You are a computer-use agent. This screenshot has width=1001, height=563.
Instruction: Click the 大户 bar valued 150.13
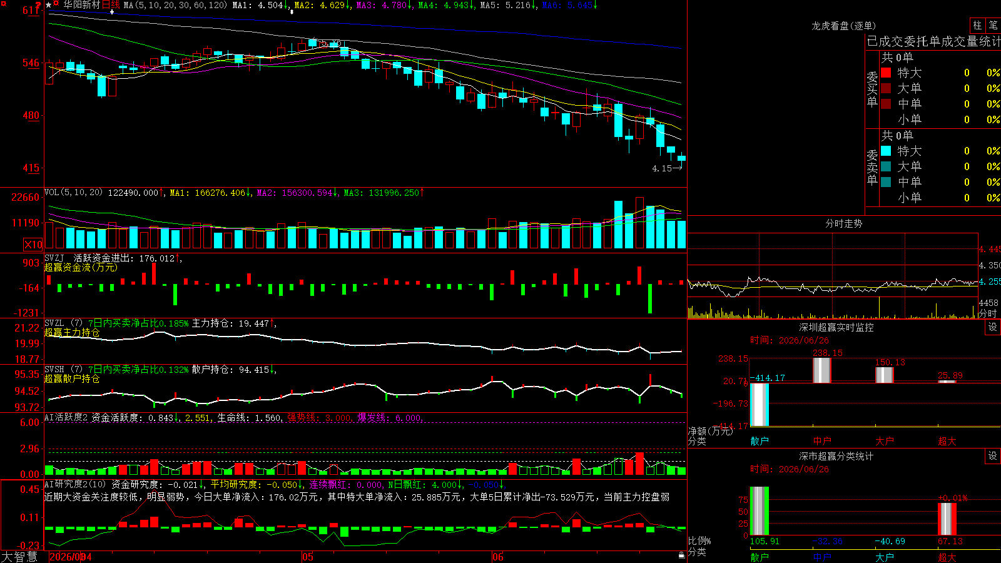click(x=885, y=375)
